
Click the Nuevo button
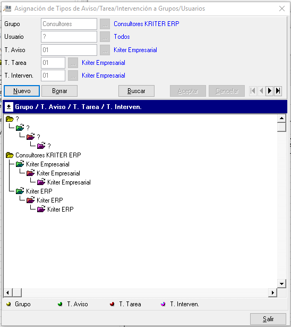(x=22, y=91)
